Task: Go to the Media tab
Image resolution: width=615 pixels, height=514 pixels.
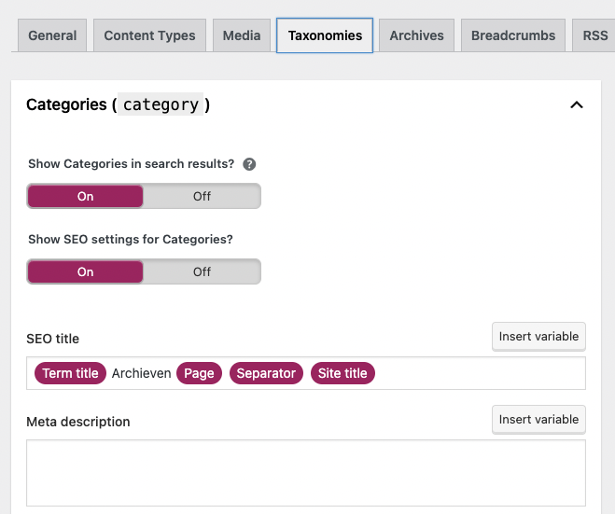Action: click(242, 35)
